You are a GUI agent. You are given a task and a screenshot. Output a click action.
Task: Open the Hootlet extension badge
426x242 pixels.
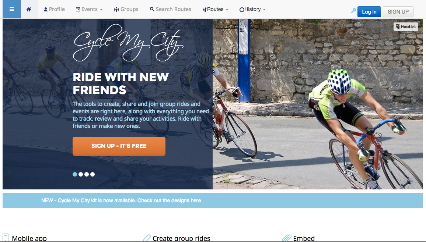(406, 26)
